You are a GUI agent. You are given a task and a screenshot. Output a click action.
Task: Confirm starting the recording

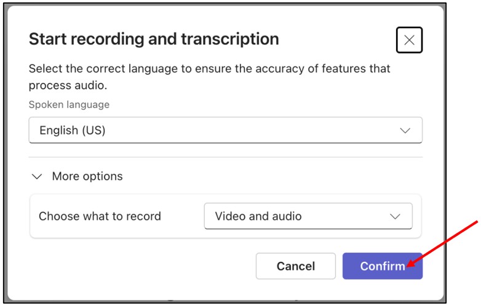(x=382, y=266)
